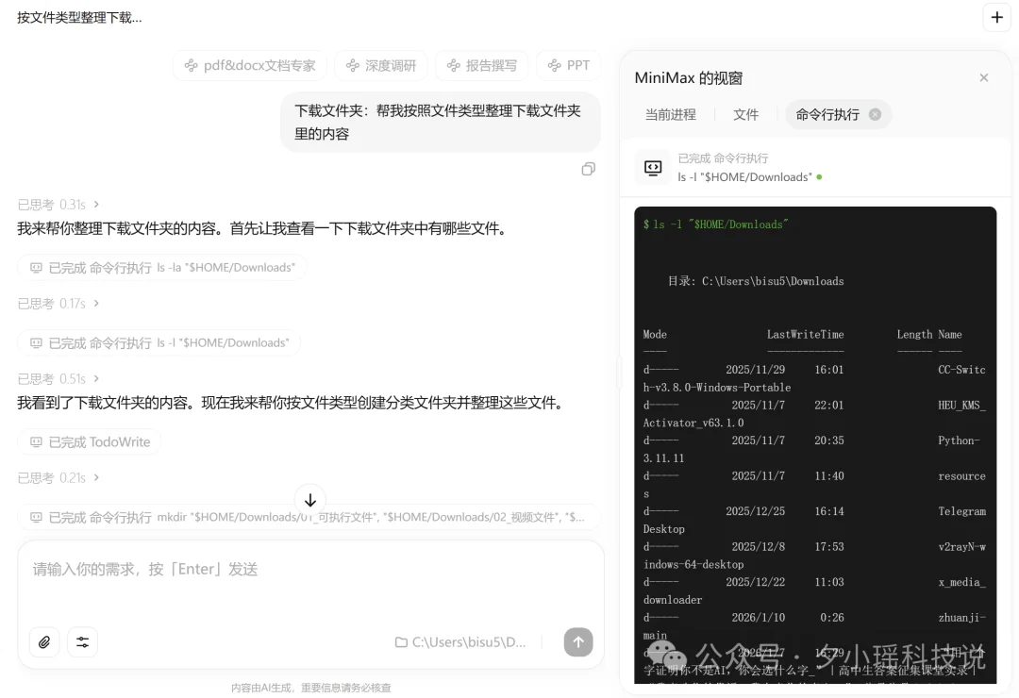Start a new chat with plus icon
Viewport: 1019px width, 698px height.
pyautogui.click(x=997, y=17)
